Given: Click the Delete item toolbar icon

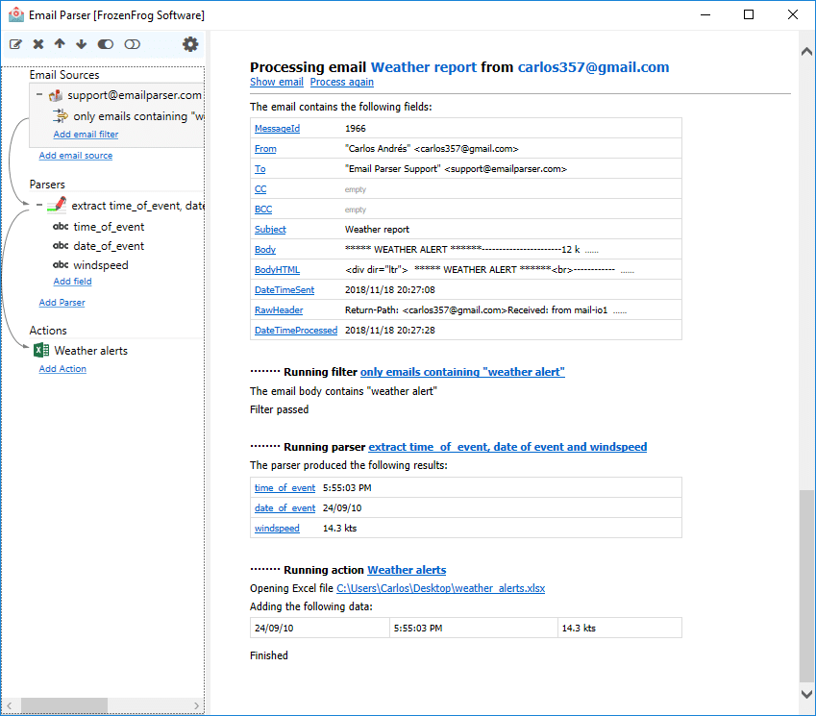Looking at the screenshot, I should click(x=37, y=43).
